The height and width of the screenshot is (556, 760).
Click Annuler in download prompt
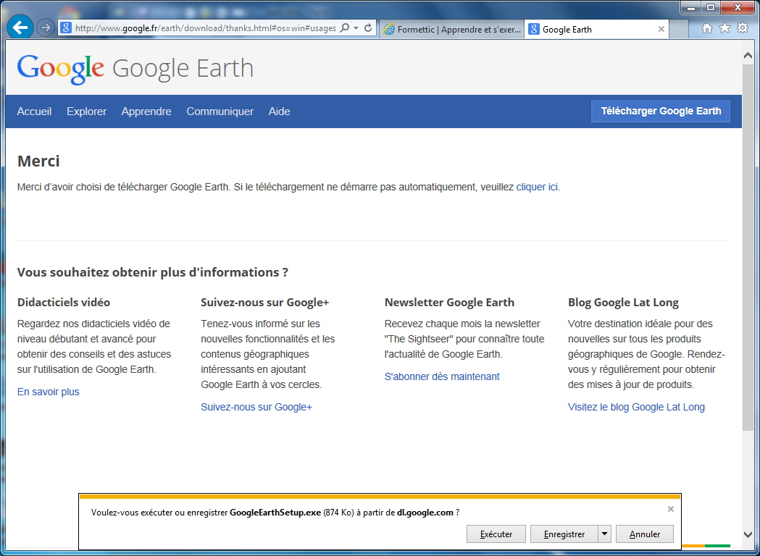(645, 534)
